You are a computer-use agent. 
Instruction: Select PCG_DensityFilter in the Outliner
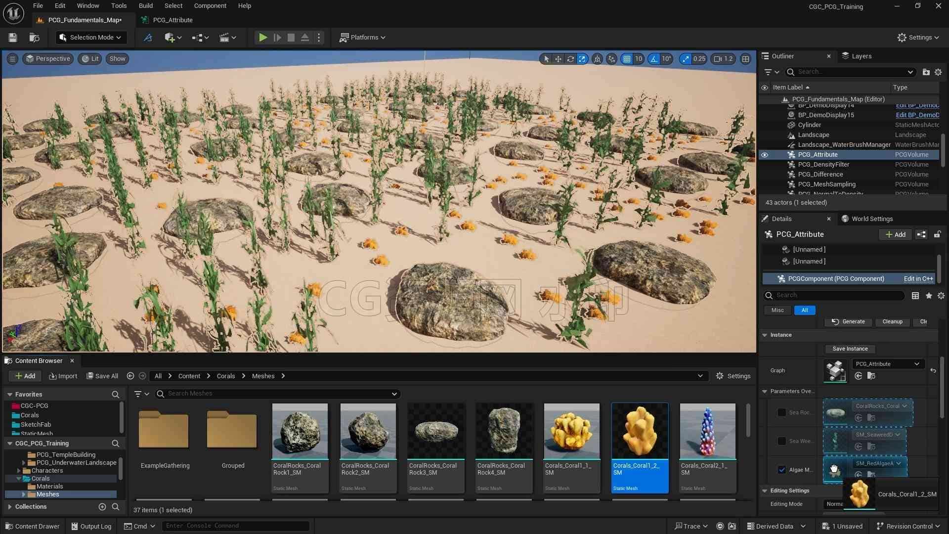[x=823, y=165]
